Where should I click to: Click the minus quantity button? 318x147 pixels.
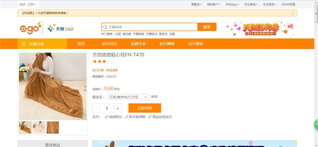pyautogui.click(x=96, y=108)
